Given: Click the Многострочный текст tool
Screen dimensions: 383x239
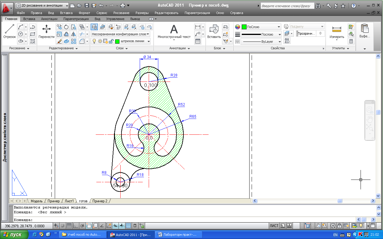Looking at the screenshot, I should (x=174, y=32).
